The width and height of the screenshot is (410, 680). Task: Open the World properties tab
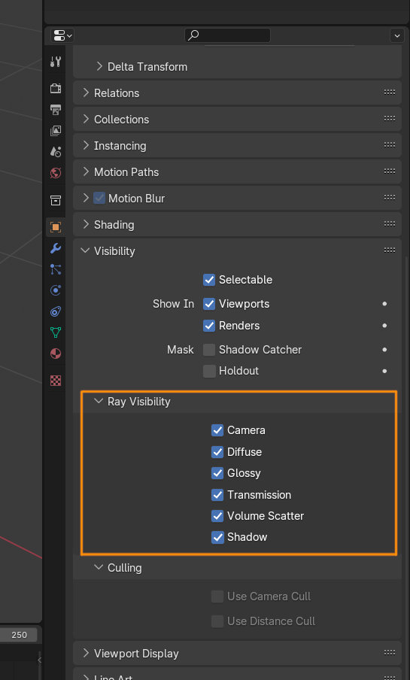(56, 173)
